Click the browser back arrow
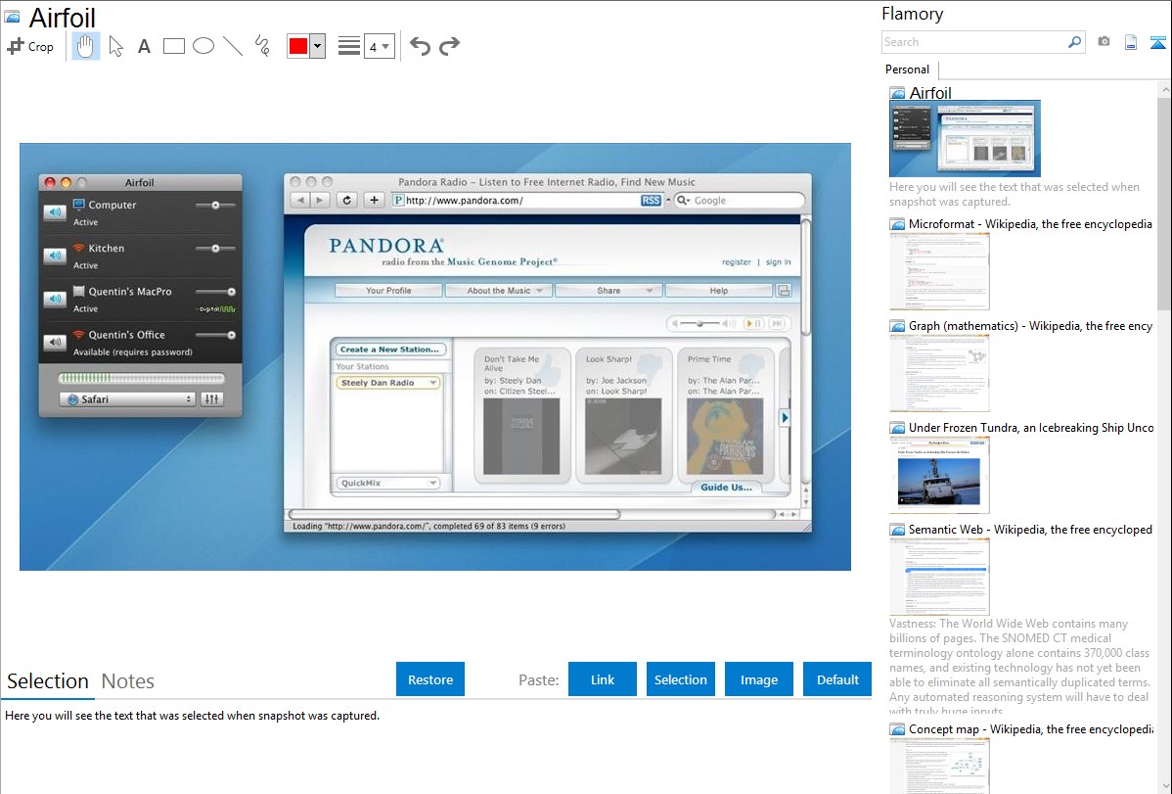Image resolution: width=1172 pixels, height=794 pixels. 299,201
